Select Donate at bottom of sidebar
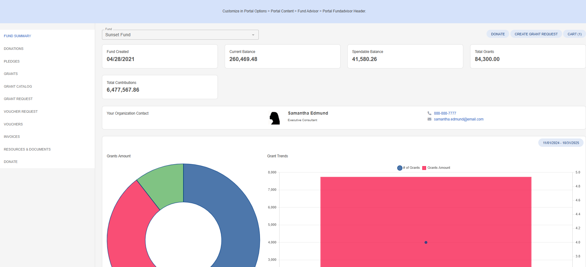The image size is (586, 267). click(x=11, y=162)
